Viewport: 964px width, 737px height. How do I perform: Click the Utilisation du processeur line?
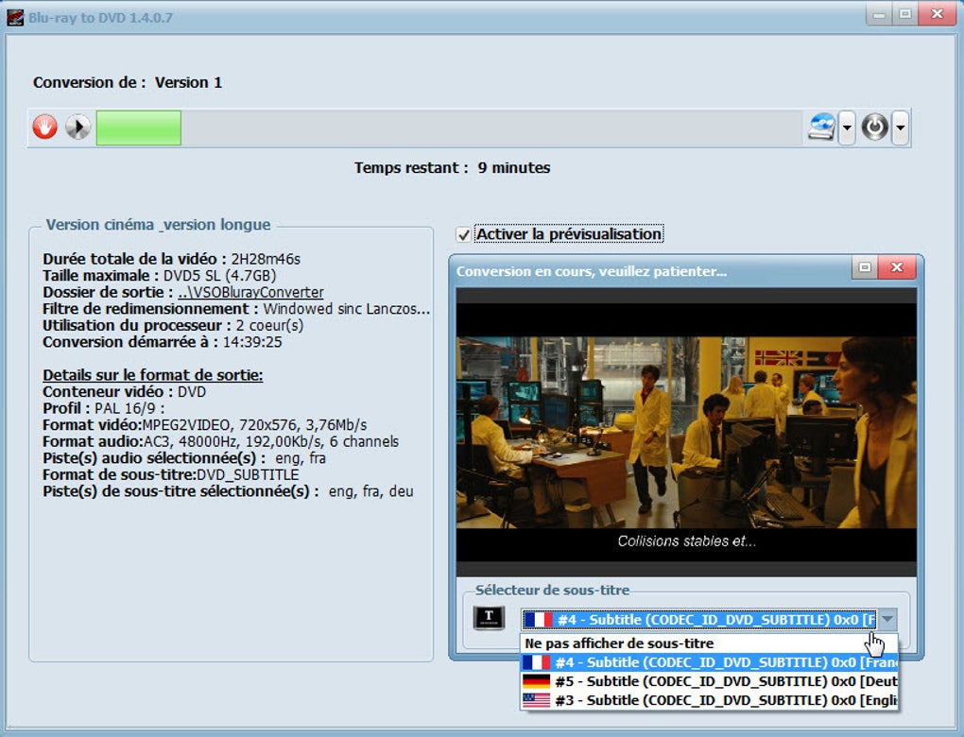(x=173, y=326)
